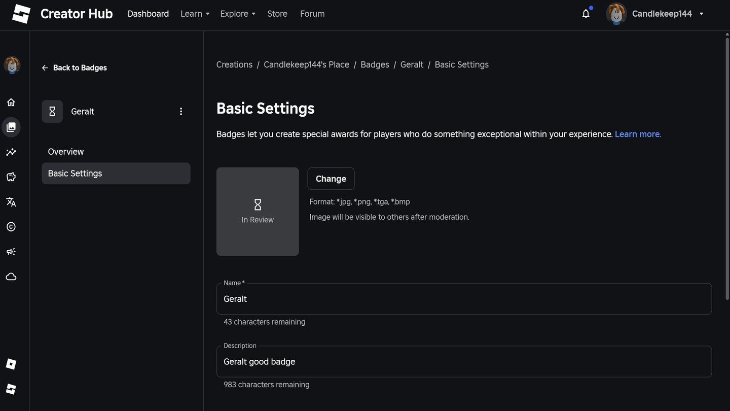This screenshot has height=411, width=730.
Task: Open the copyright circle sidebar icon
Action: [x=11, y=227]
